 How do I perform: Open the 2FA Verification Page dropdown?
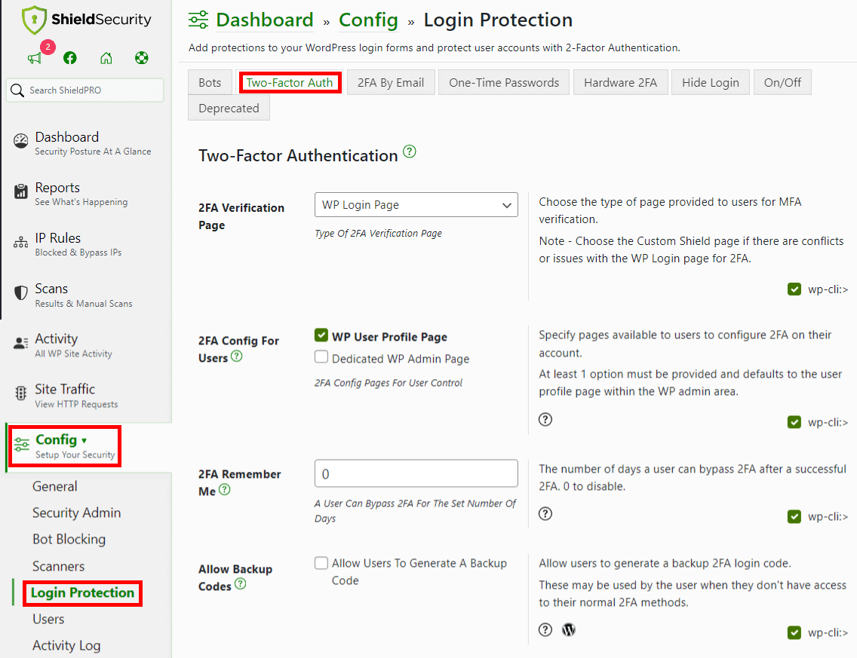coord(416,204)
